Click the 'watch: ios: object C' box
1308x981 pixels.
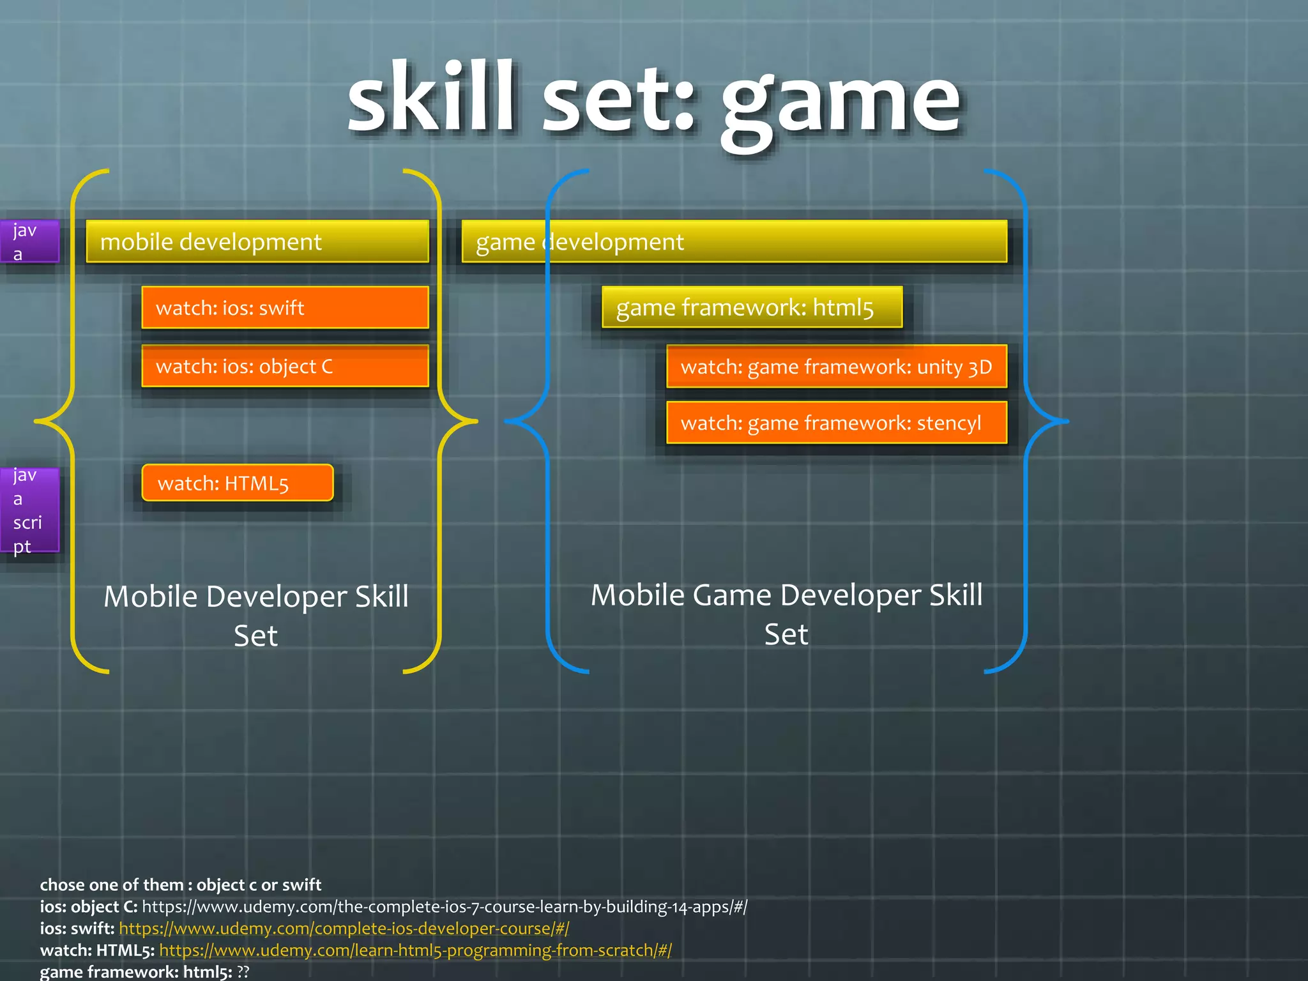click(x=285, y=366)
